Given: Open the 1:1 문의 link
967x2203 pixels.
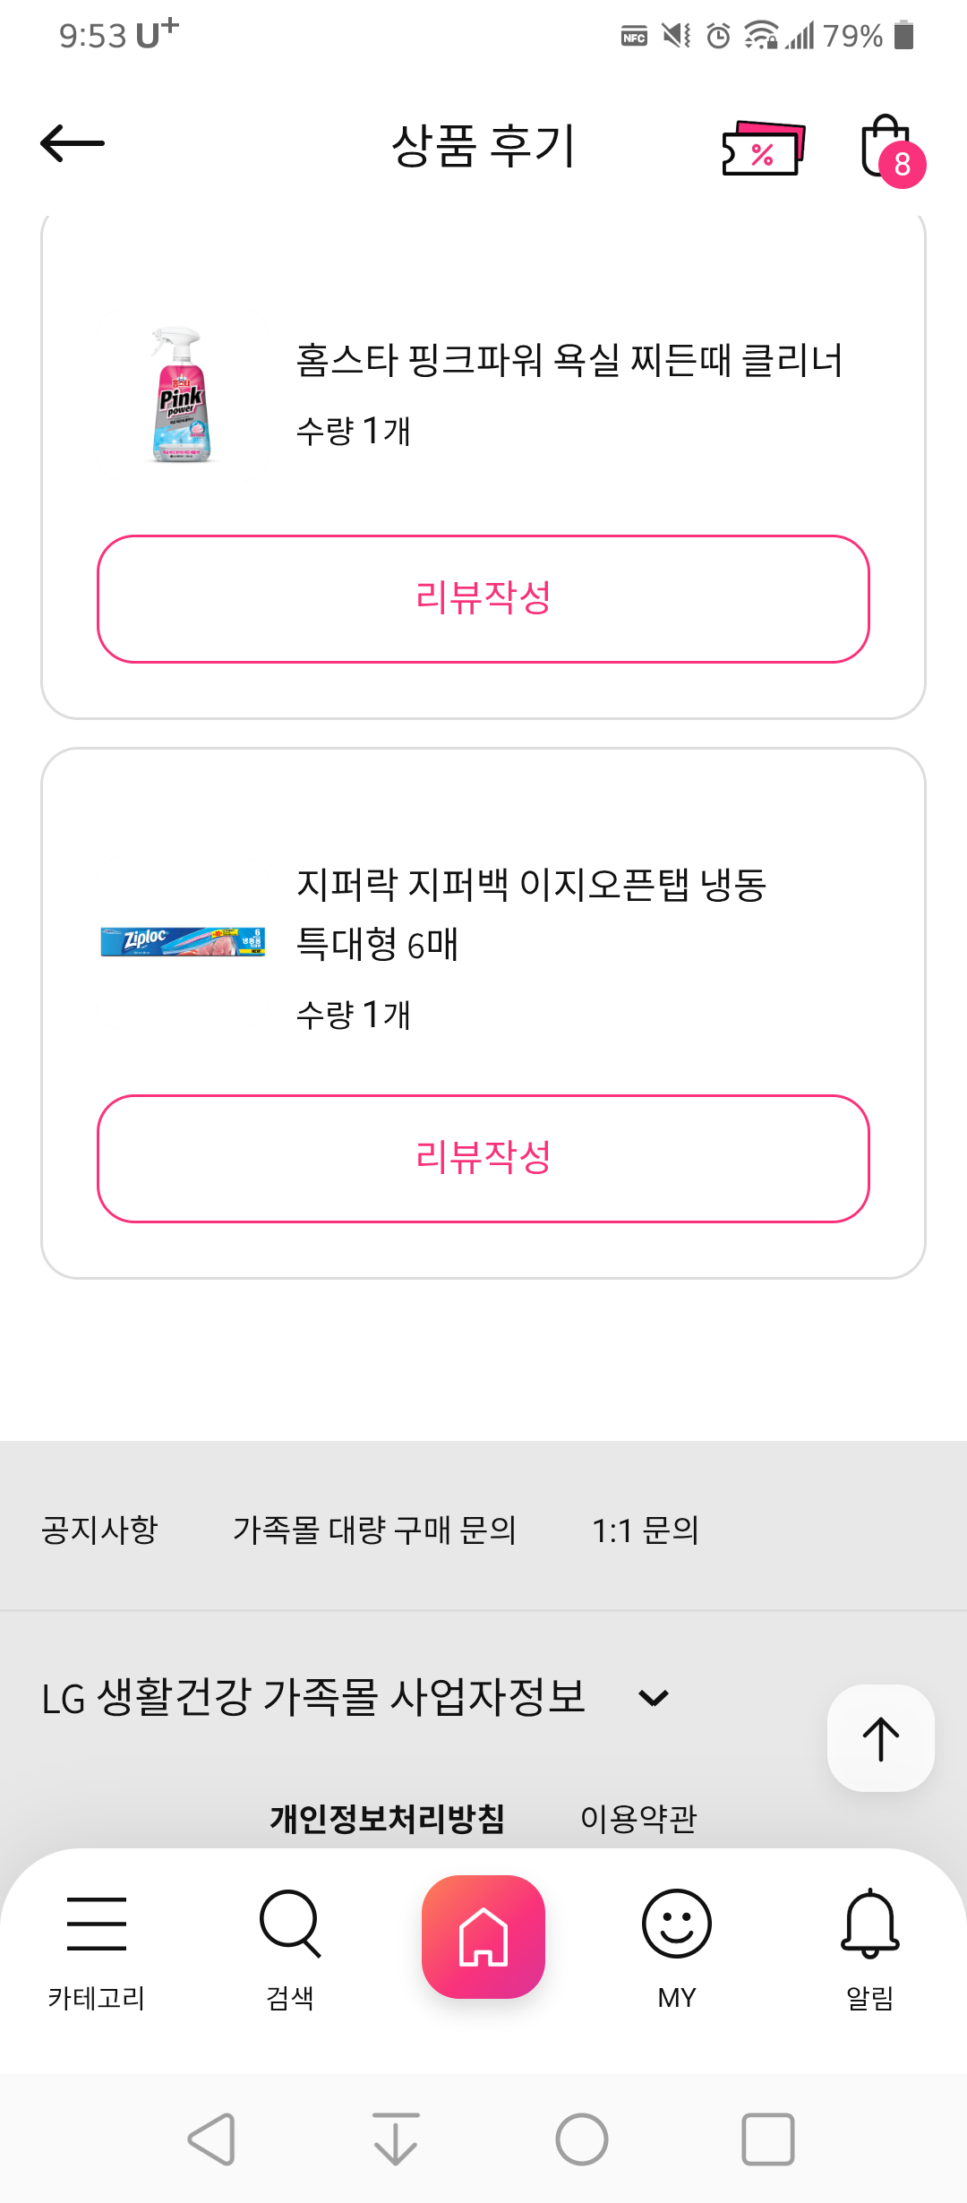Looking at the screenshot, I should pyautogui.click(x=646, y=1530).
